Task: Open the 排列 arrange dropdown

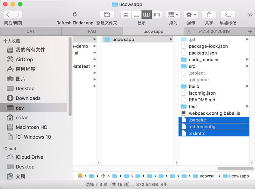Action: pos(173,15)
